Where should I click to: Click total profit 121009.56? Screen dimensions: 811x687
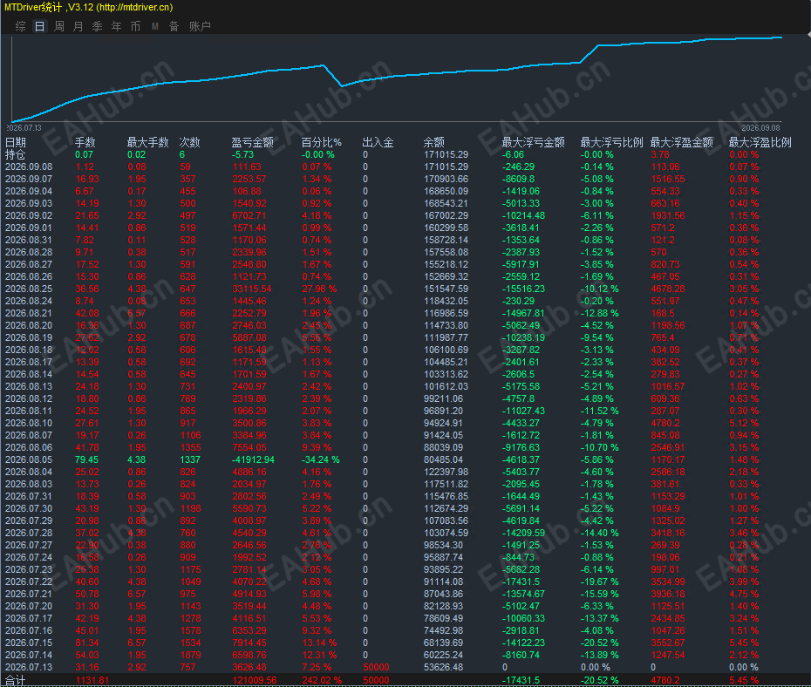[x=255, y=680]
